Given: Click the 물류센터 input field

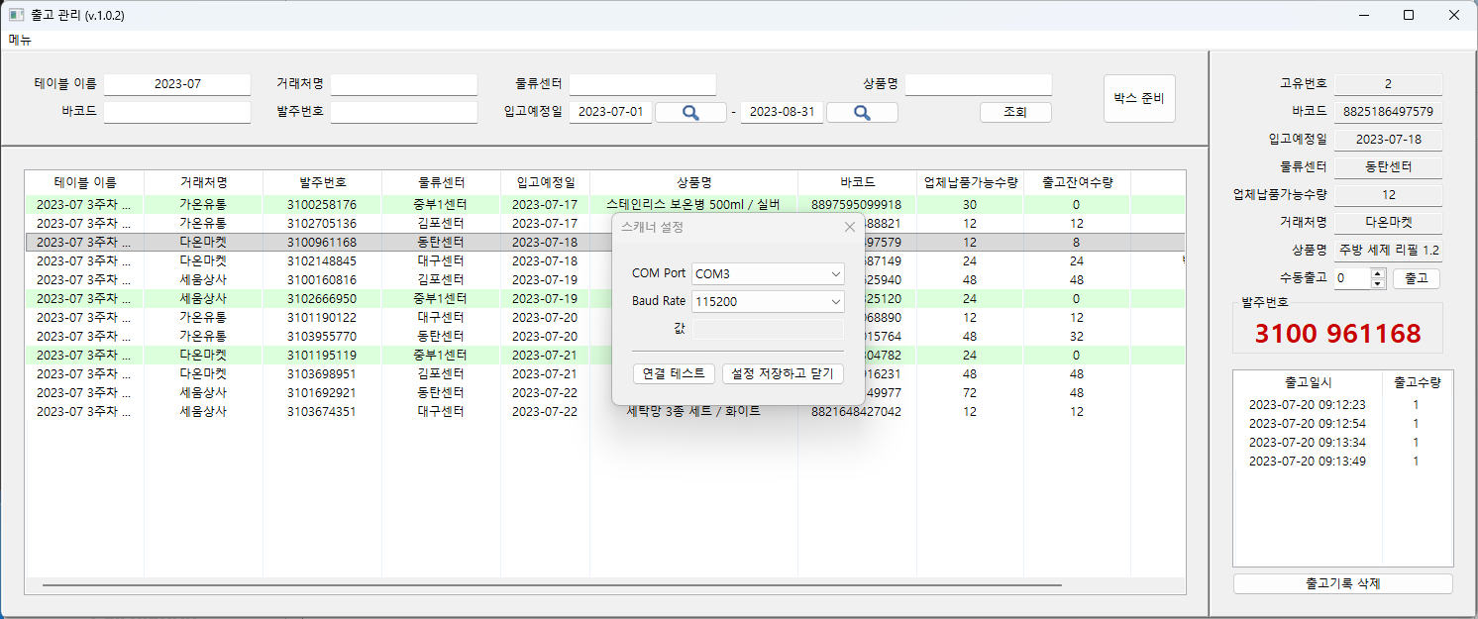Looking at the screenshot, I should click(x=642, y=85).
